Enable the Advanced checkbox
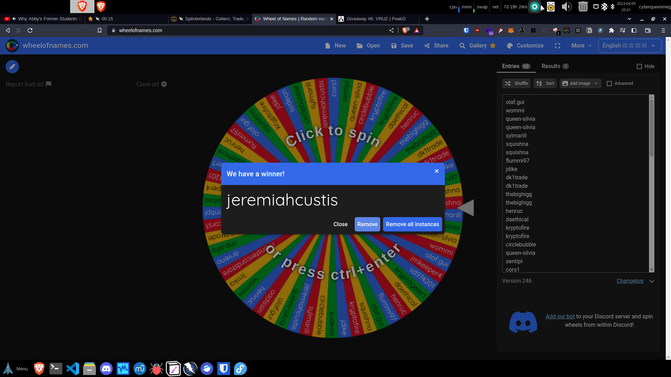 (x=609, y=83)
